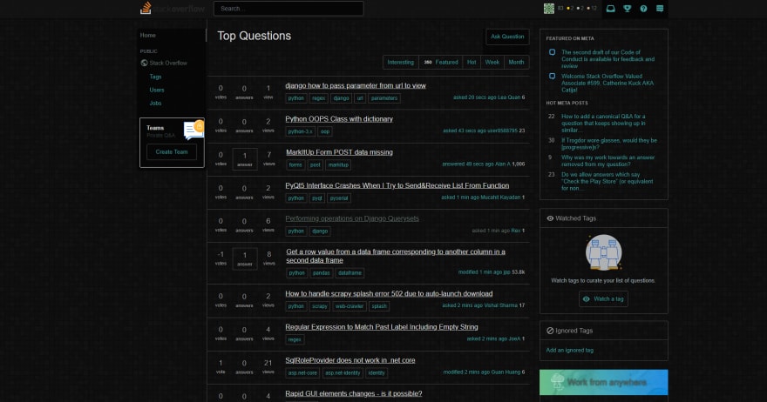767x402 pixels.
Task: Switch to the Month tab
Action: tap(516, 62)
